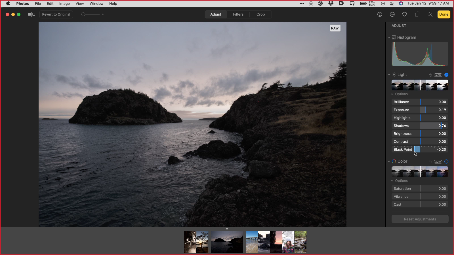
Task: Open the Edit menu
Action: [50, 3]
